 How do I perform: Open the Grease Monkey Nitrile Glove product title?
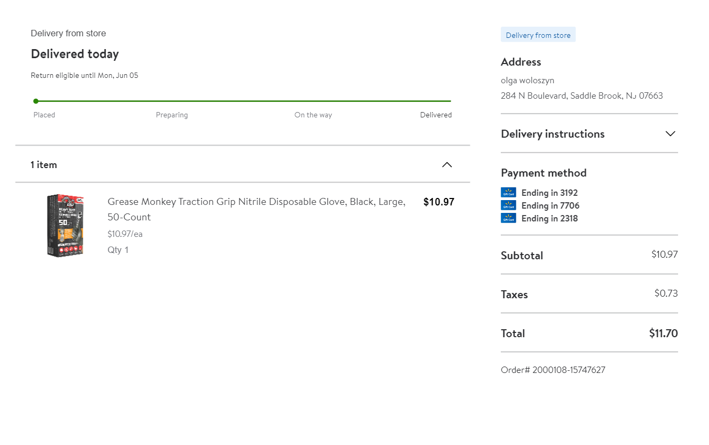pyautogui.click(x=256, y=209)
